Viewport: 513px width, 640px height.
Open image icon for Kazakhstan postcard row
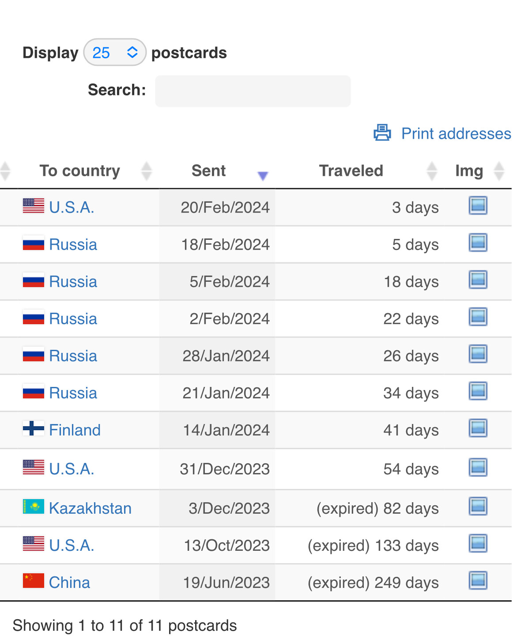478,506
